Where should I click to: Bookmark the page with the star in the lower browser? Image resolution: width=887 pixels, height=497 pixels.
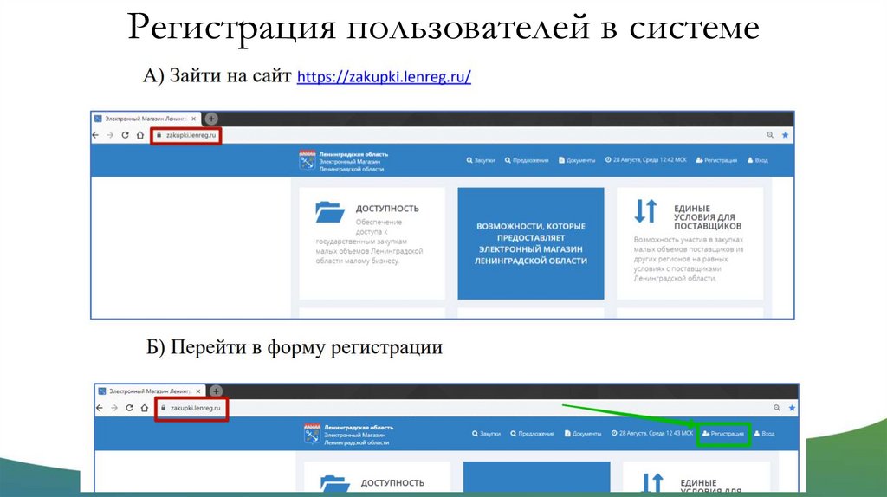tap(792, 408)
